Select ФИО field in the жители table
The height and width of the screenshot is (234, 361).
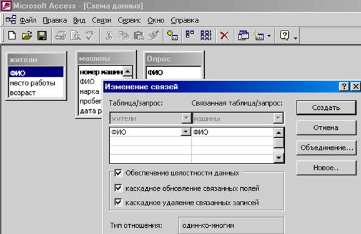(36, 73)
